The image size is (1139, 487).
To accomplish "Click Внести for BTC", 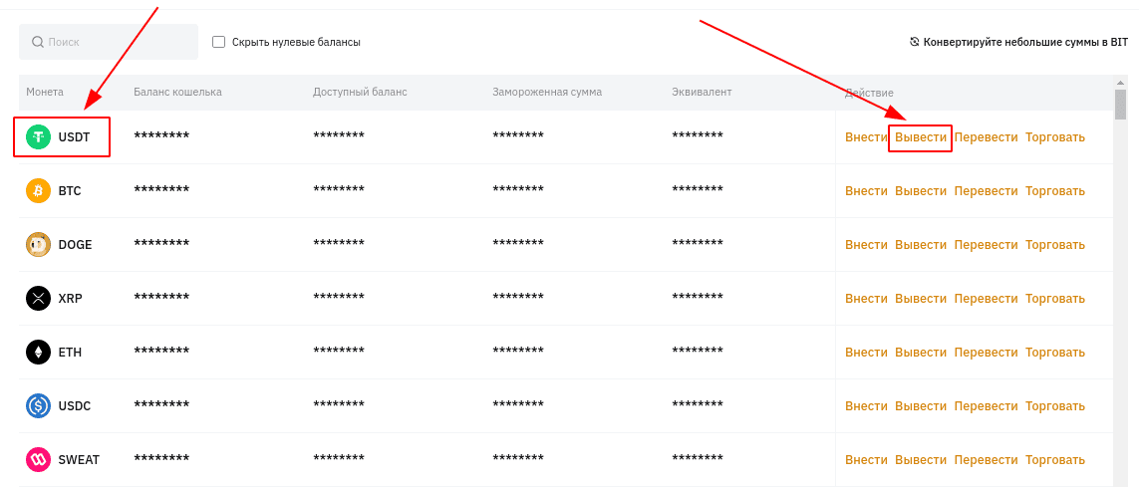I will 866,191.
